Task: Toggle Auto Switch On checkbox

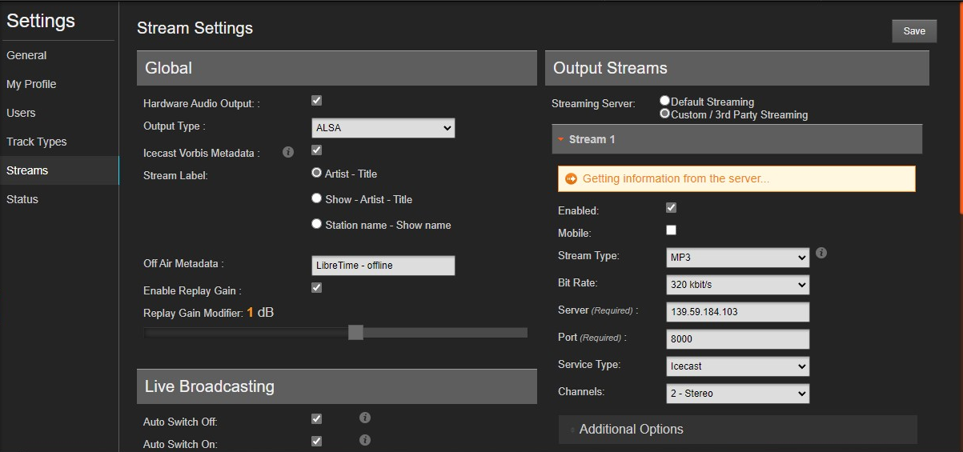Action: [x=316, y=442]
